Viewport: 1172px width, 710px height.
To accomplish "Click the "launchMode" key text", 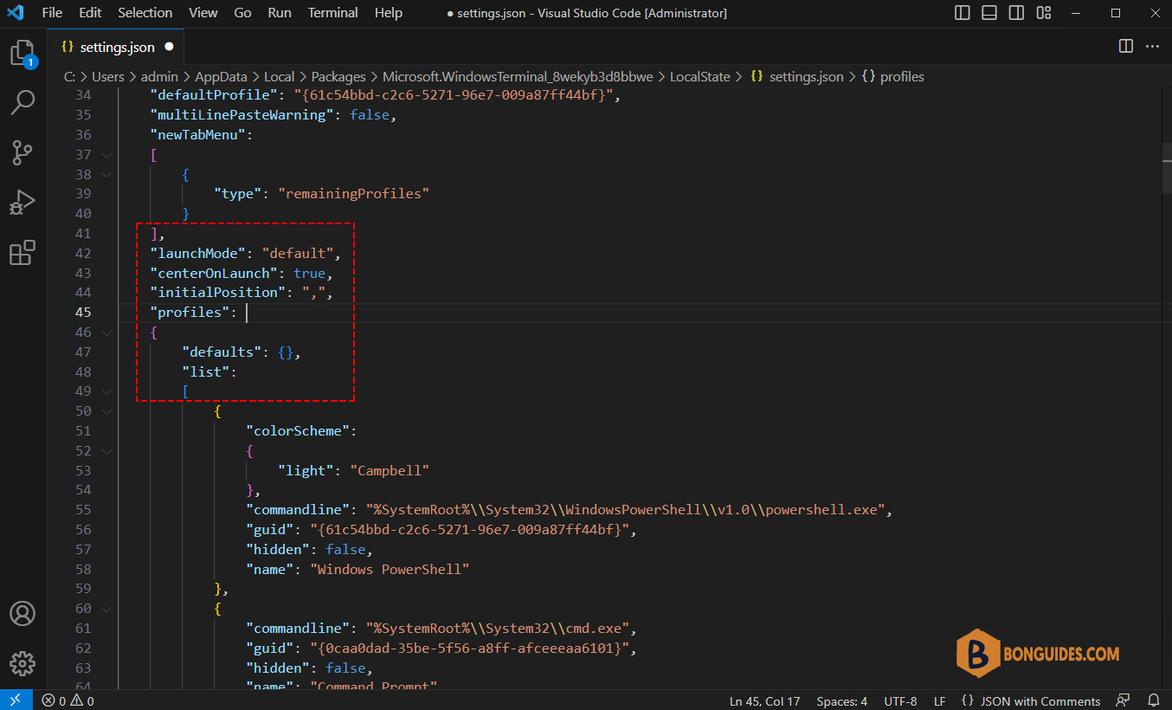I will click(x=198, y=254).
